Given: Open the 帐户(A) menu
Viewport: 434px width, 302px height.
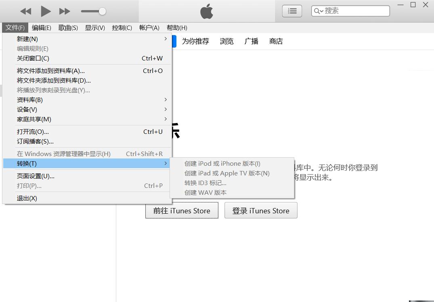Looking at the screenshot, I should (x=149, y=28).
